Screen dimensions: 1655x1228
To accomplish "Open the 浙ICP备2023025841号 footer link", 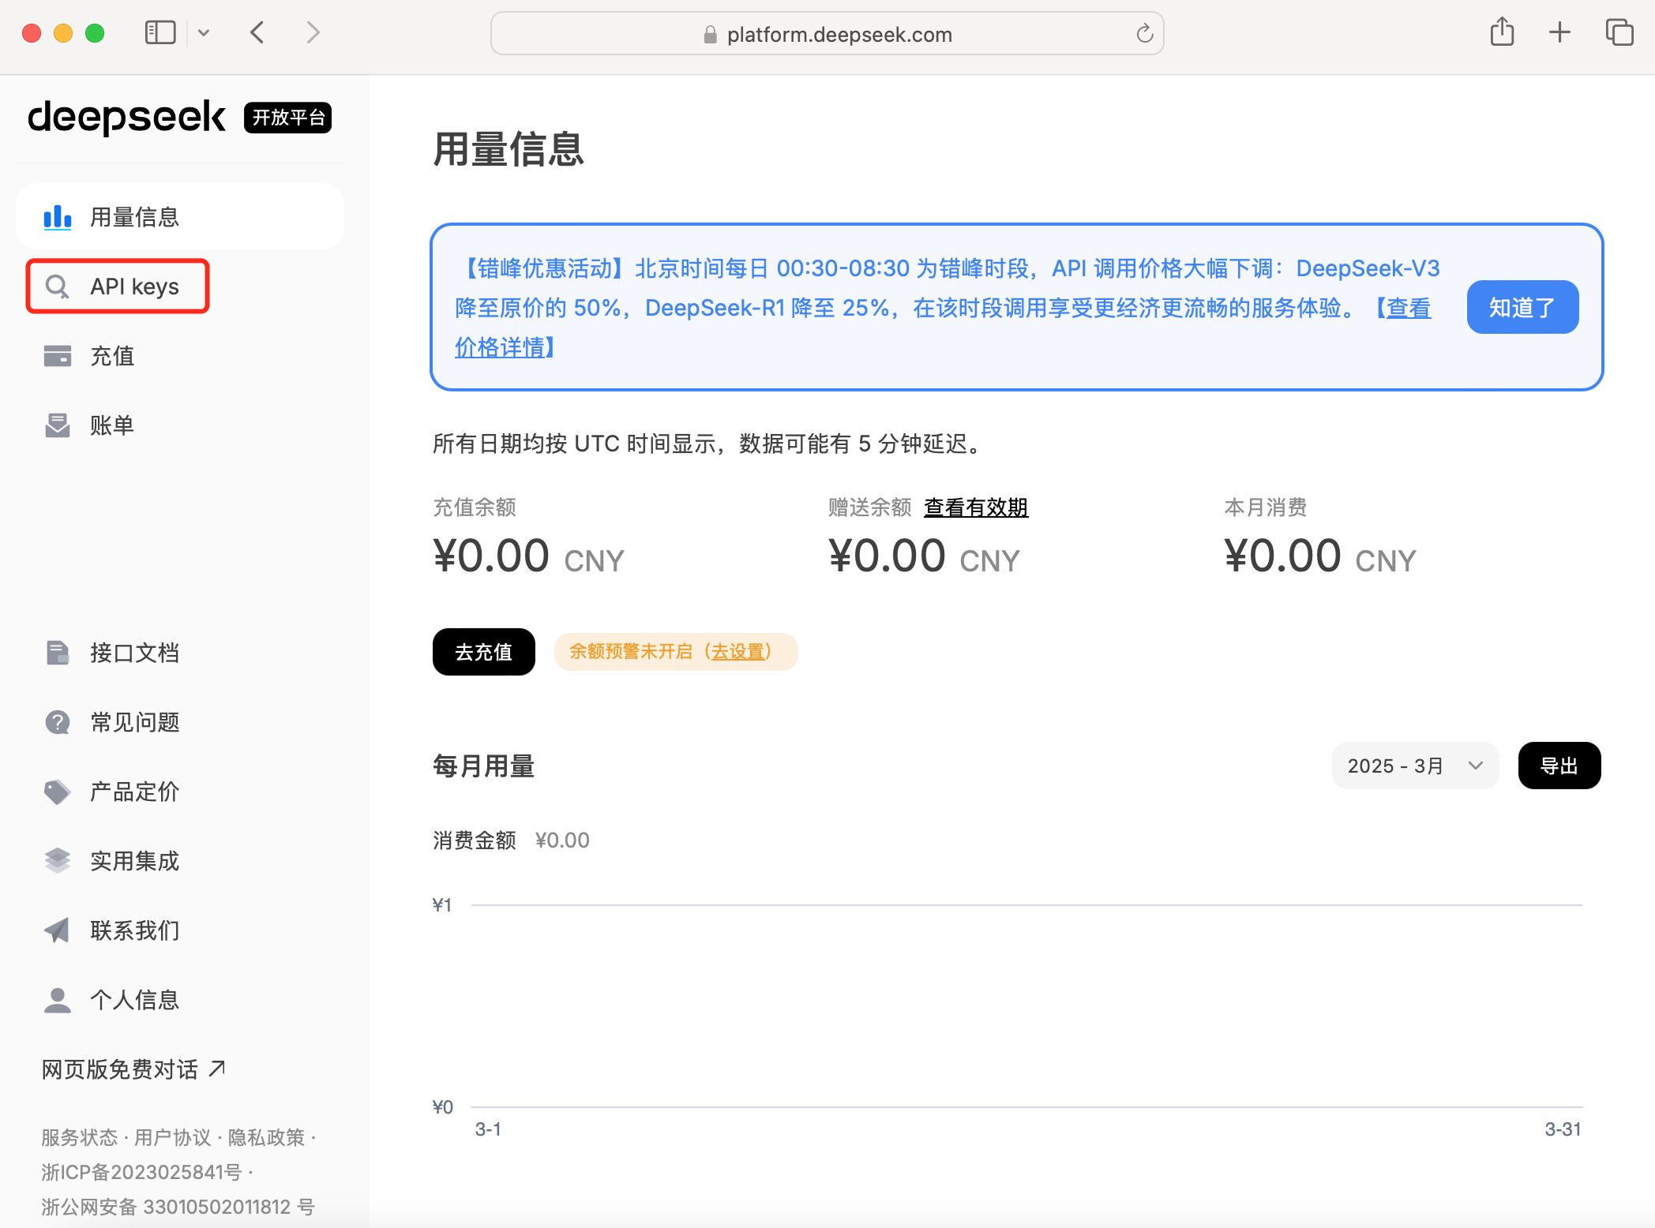I will point(141,1172).
